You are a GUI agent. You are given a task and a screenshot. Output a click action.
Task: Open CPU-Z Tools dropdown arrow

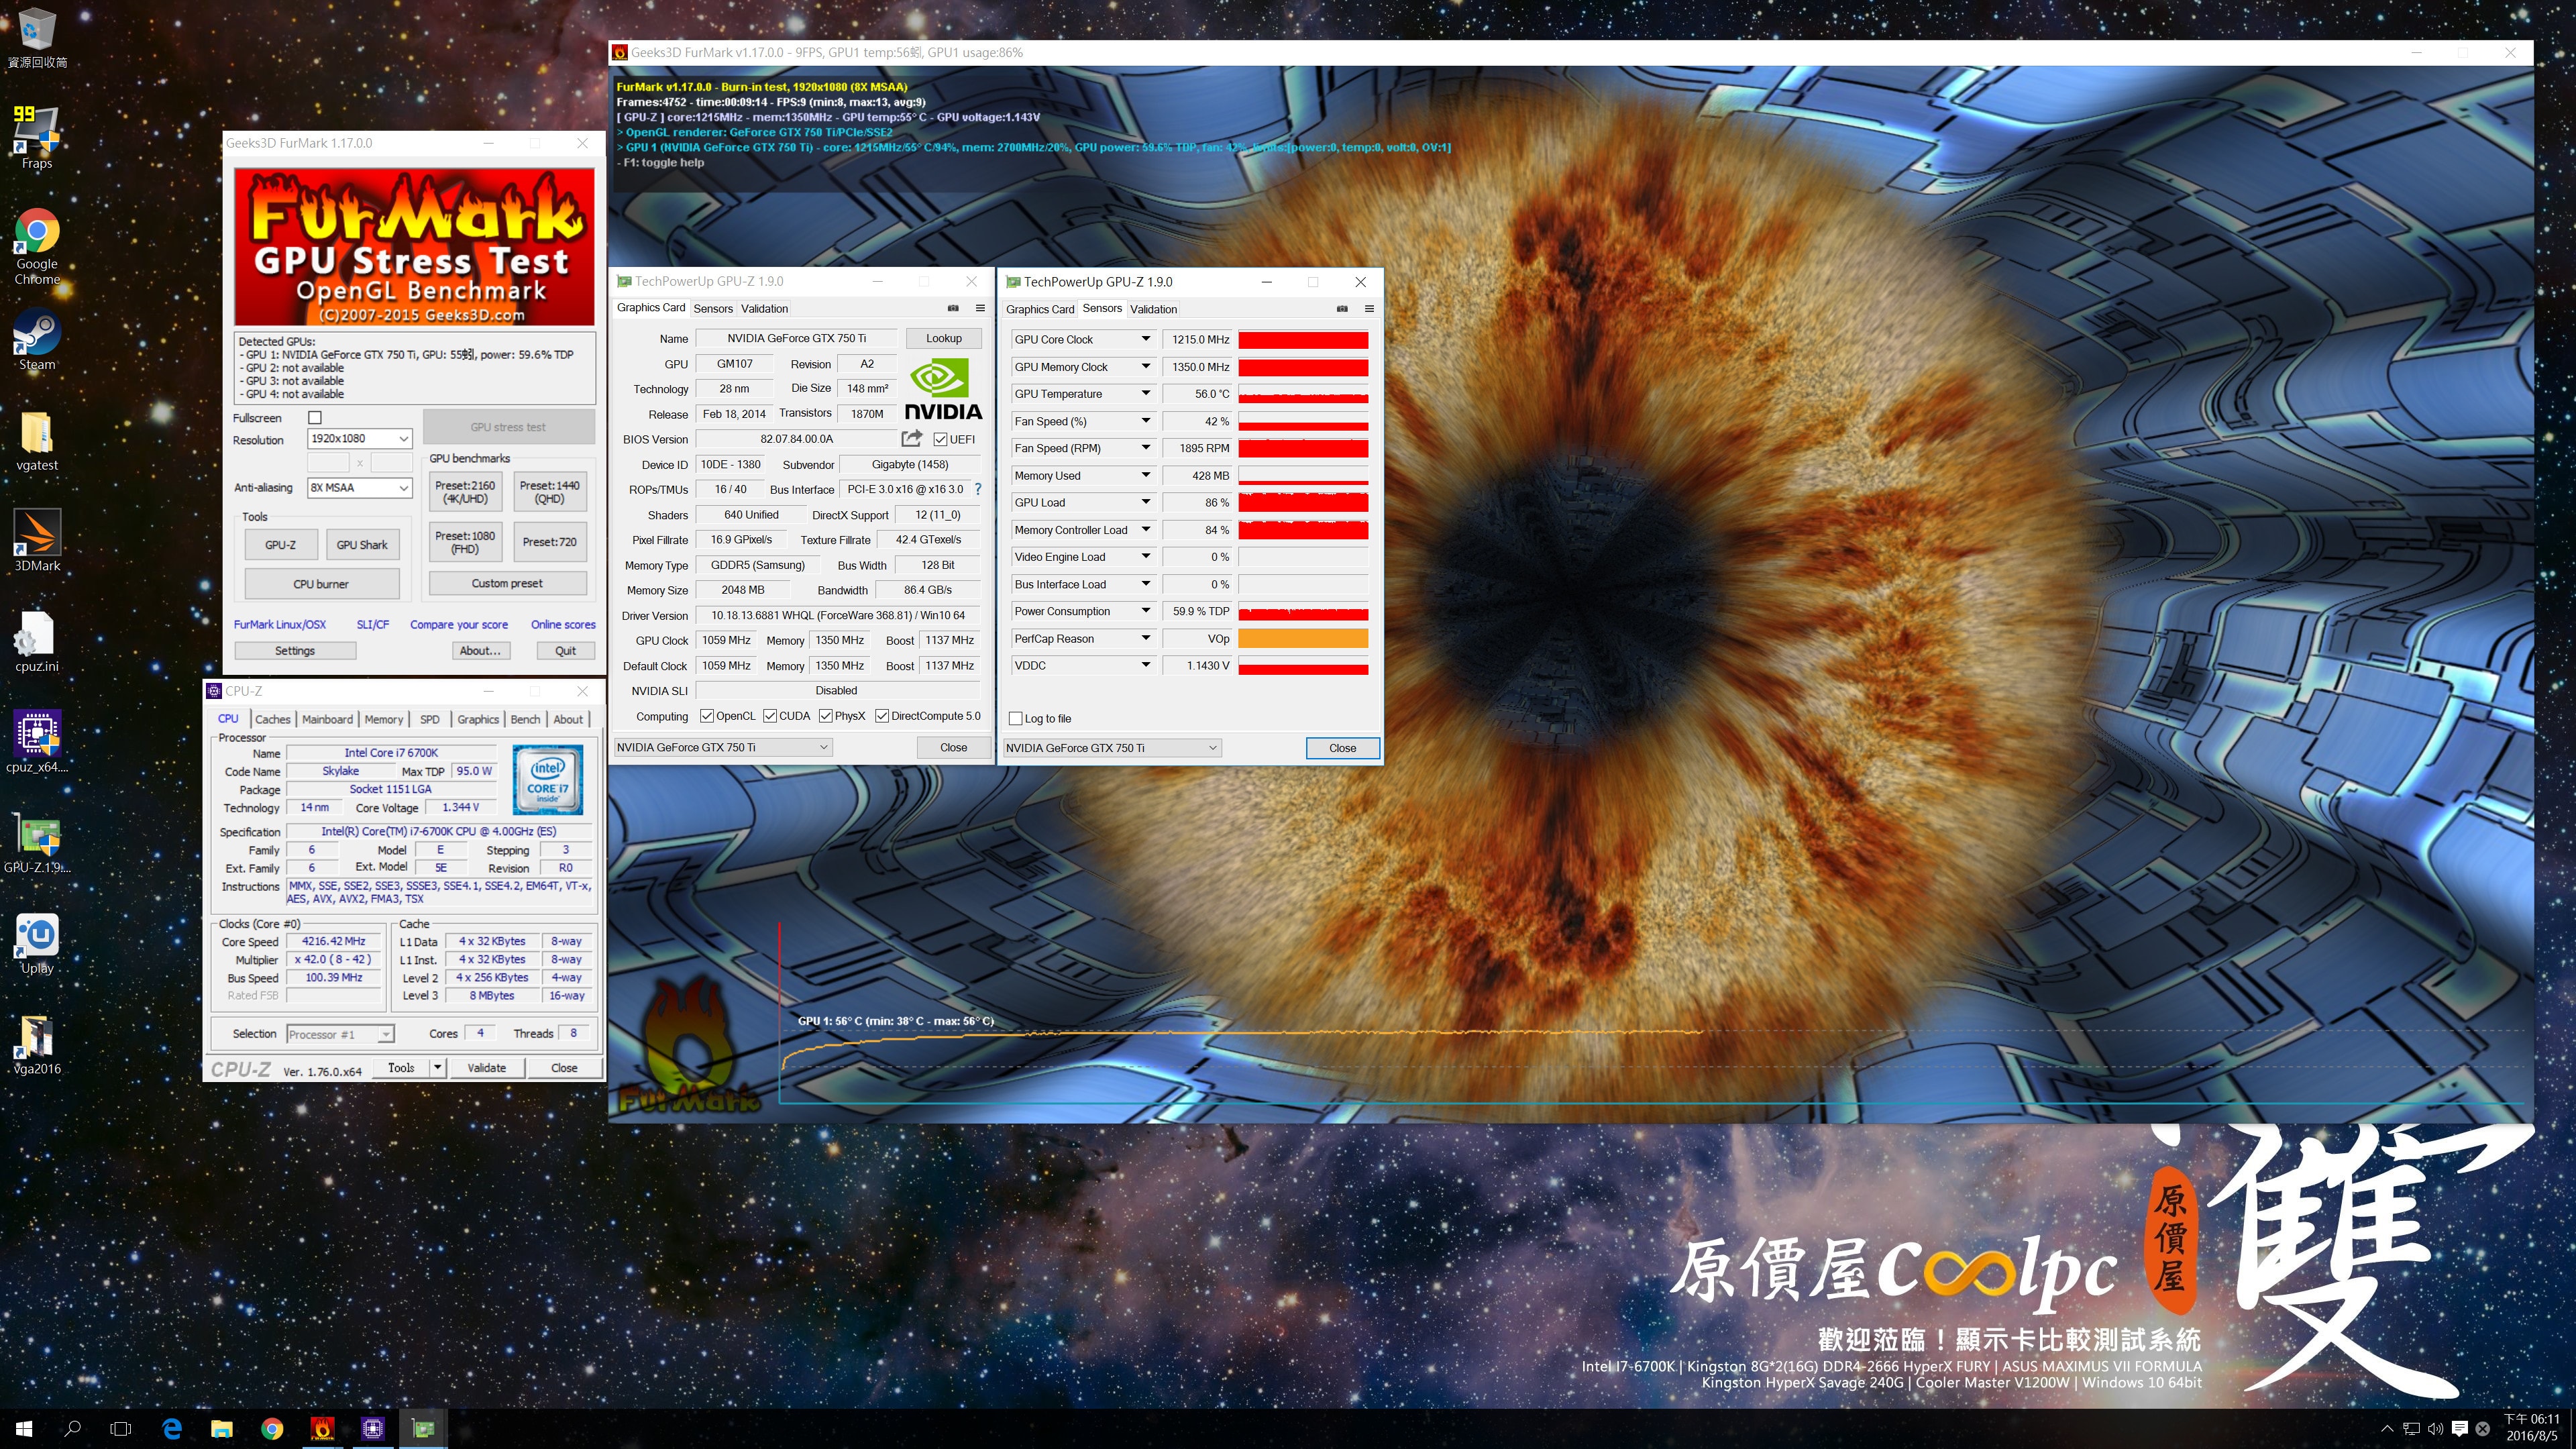pyautogui.click(x=437, y=1067)
